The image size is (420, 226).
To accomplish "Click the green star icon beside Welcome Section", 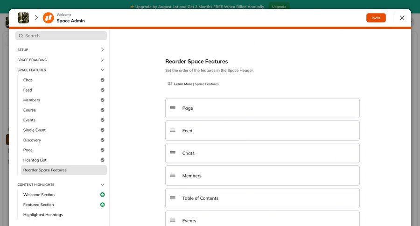I will [102, 195].
